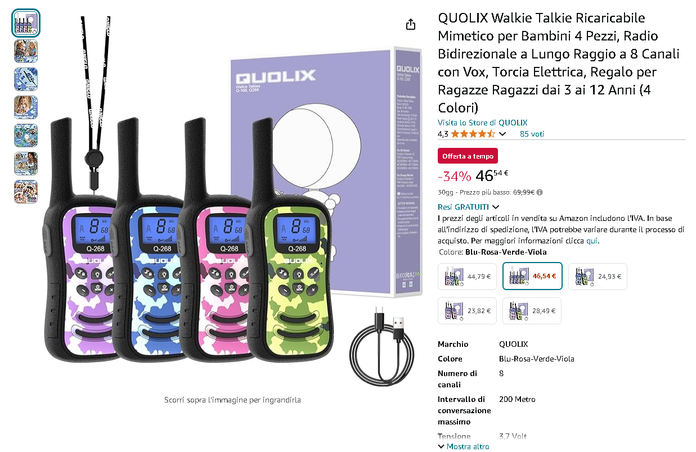Click the info icon beside 69,99€ price
Image resolution: width=696 pixels, height=452 pixels.
coord(540,192)
